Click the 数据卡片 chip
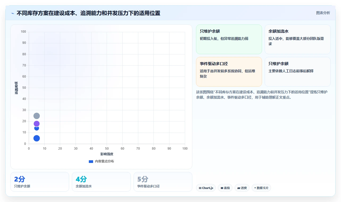This screenshot has height=202, width=341. (x=261, y=188)
